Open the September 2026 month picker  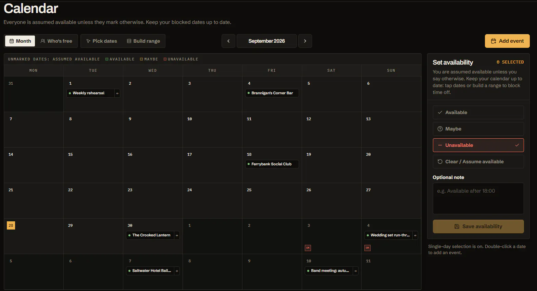click(x=267, y=41)
